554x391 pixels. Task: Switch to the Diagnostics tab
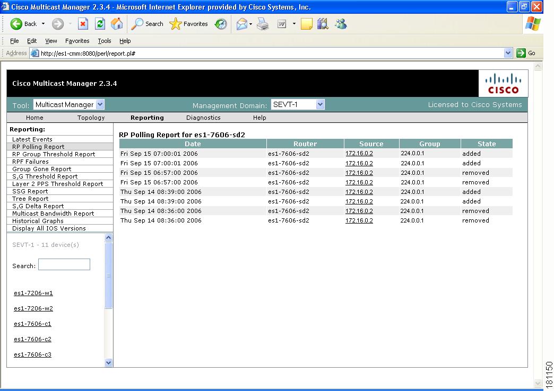[204, 118]
